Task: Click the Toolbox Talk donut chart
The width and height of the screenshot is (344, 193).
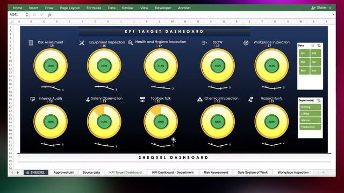Action: click(x=161, y=122)
